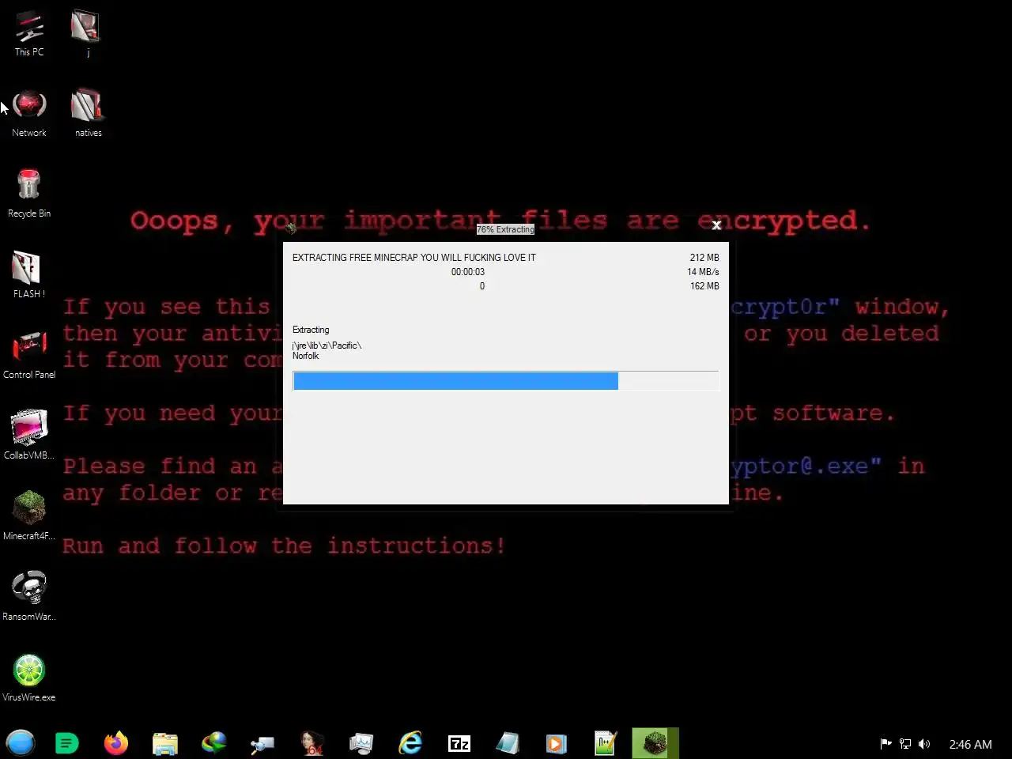Launch VirusWire.exe lime icon
1012x759 pixels.
click(x=29, y=678)
